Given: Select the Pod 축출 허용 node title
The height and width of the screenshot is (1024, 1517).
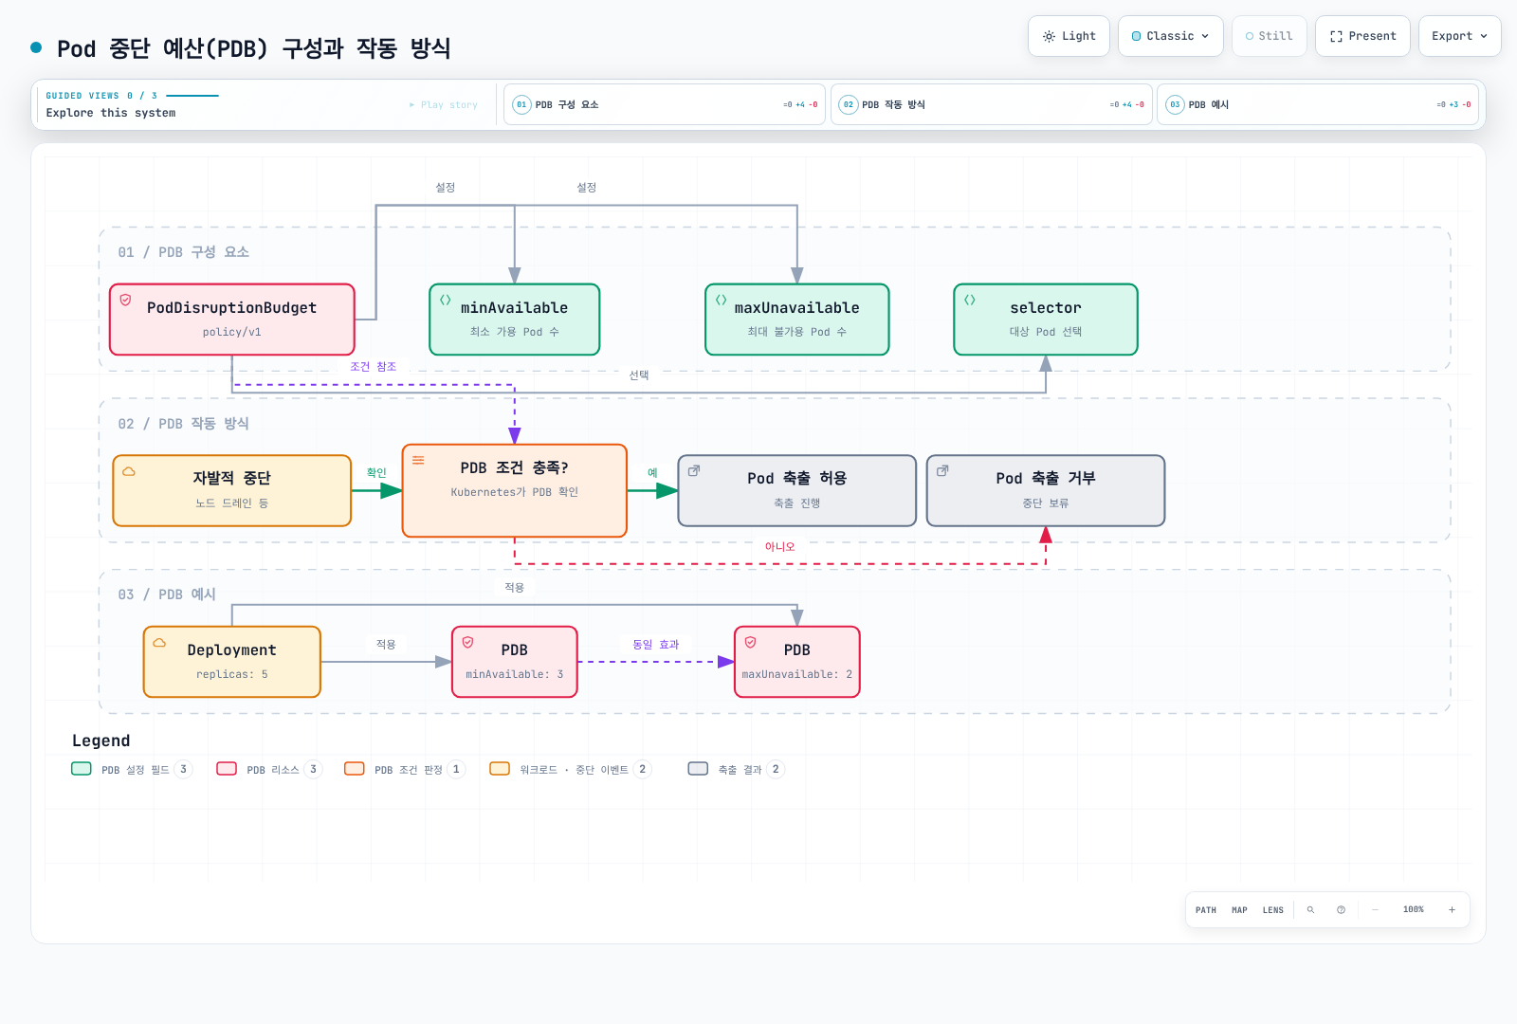Looking at the screenshot, I should pyautogui.click(x=796, y=479).
